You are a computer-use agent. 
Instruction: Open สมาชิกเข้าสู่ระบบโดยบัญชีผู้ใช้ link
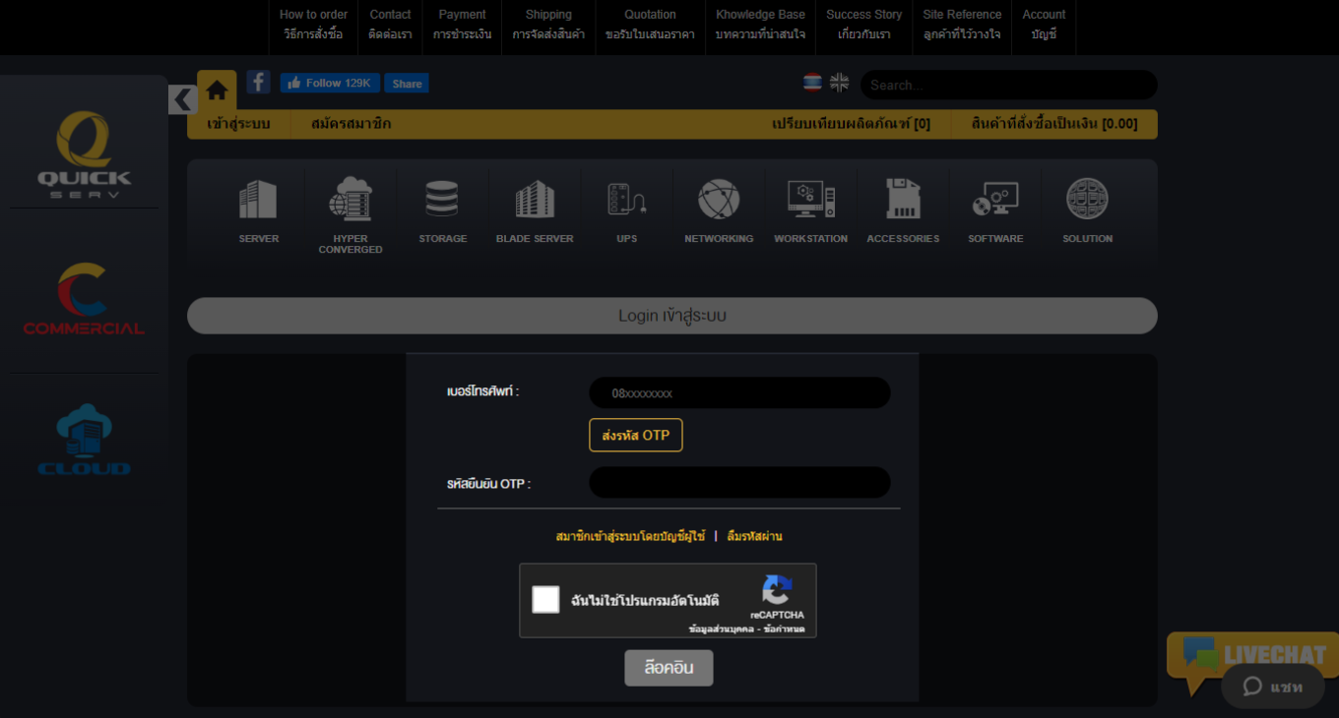point(630,536)
